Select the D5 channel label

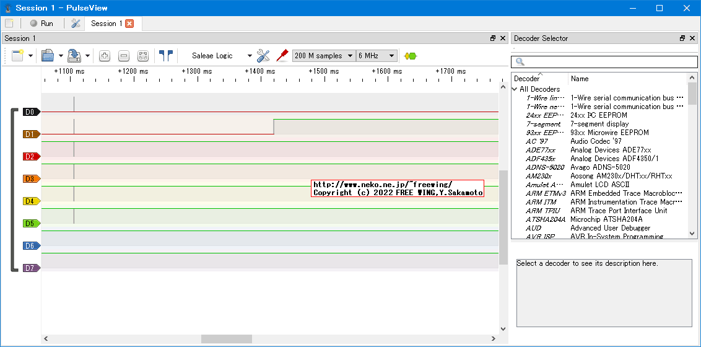tap(32, 224)
